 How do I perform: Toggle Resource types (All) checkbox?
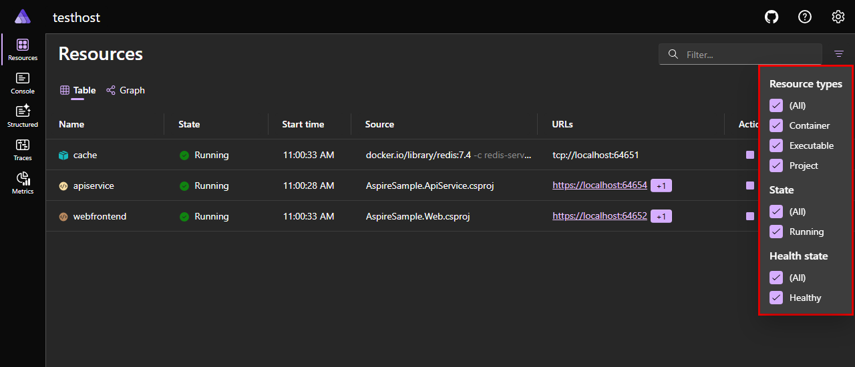(x=776, y=105)
